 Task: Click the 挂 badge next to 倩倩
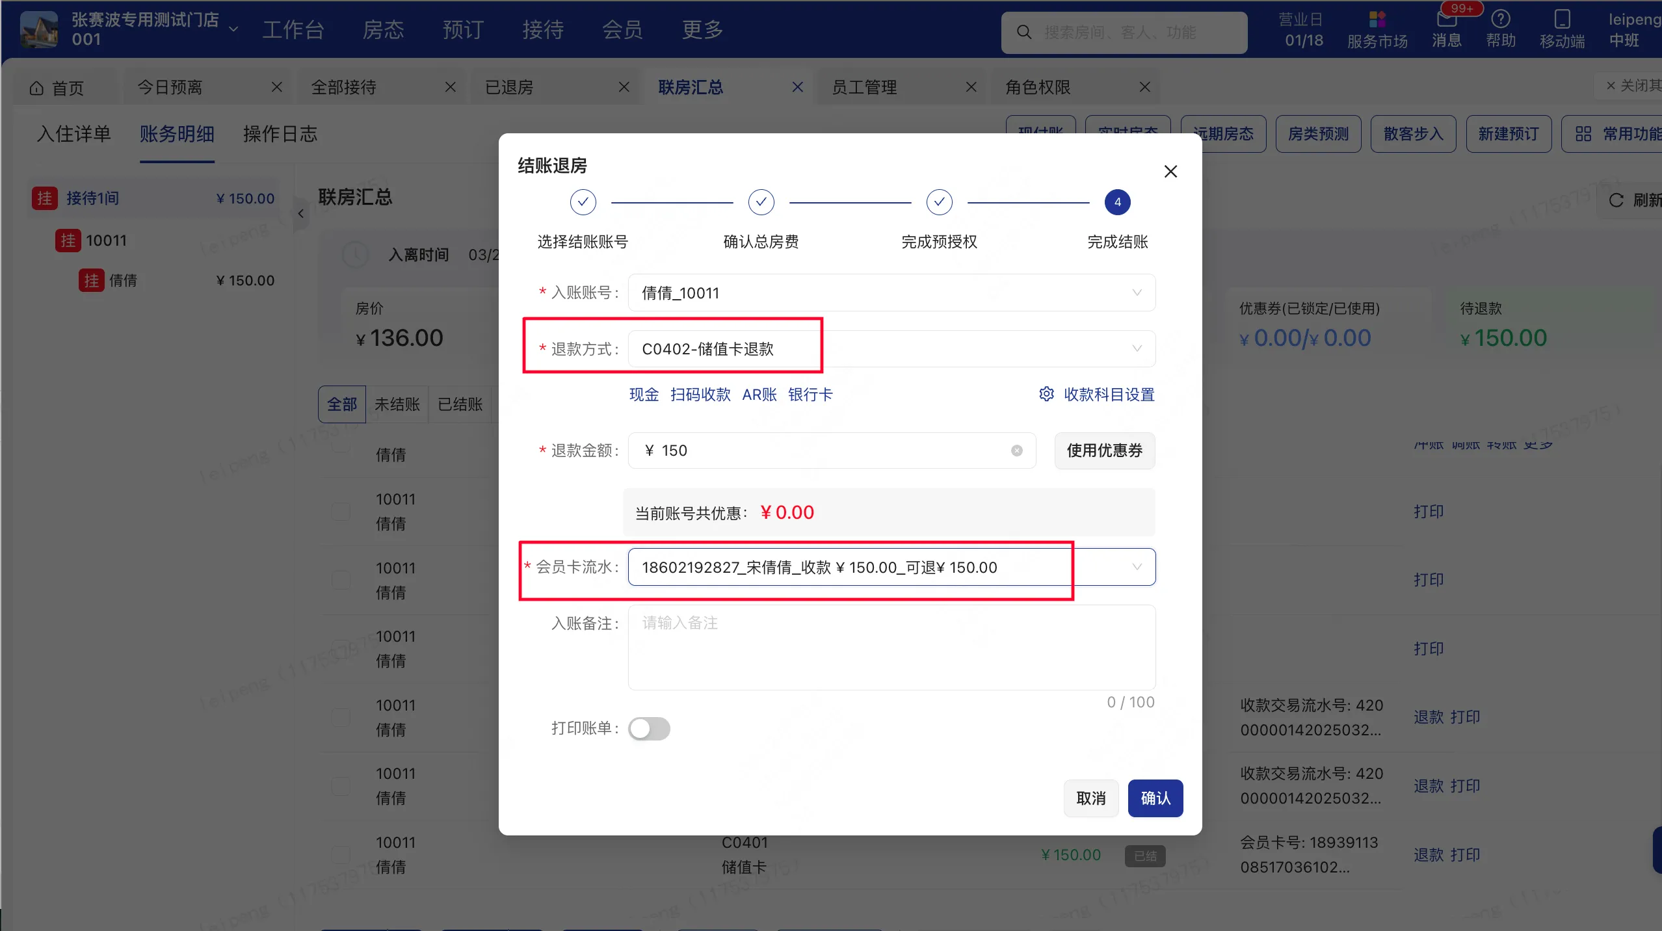[x=92, y=280]
